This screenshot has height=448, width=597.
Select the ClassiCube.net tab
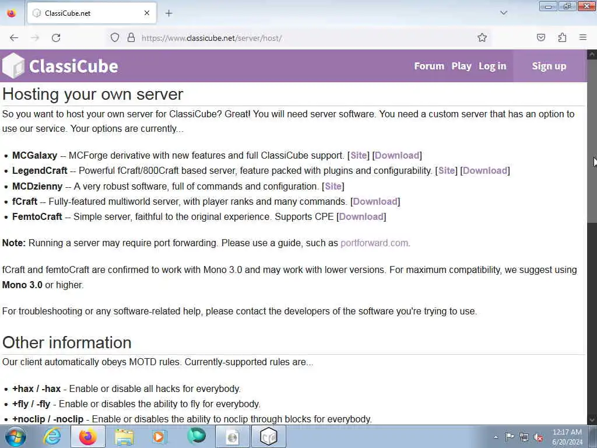tap(92, 13)
